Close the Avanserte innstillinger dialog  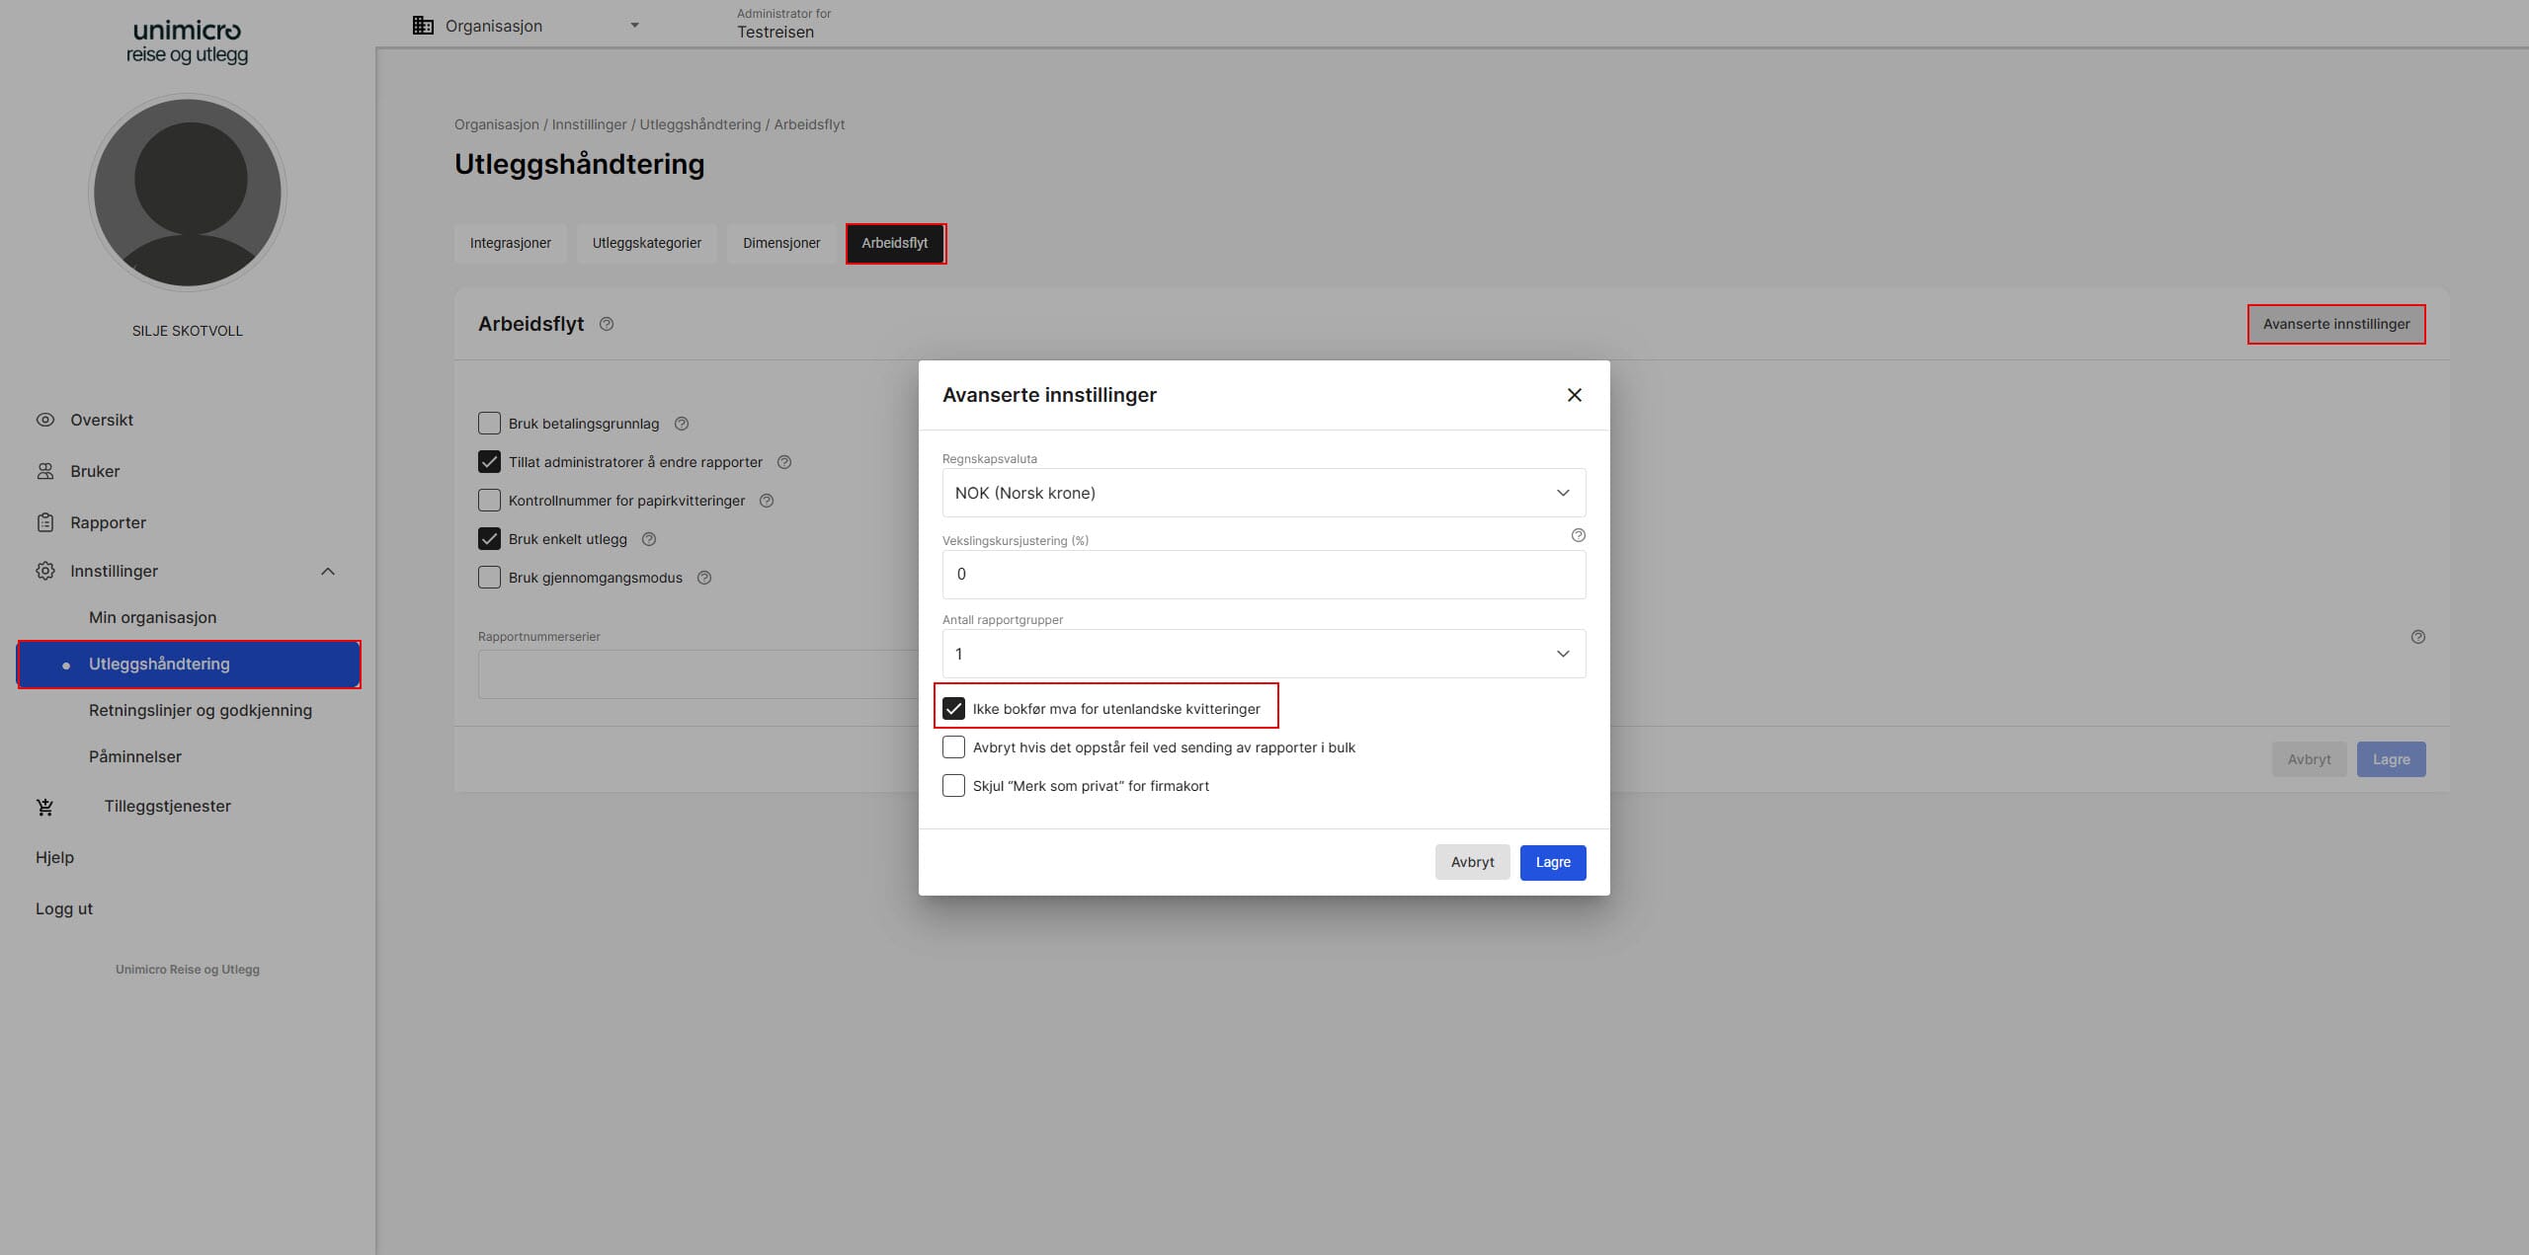click(x=1575, y=395)
